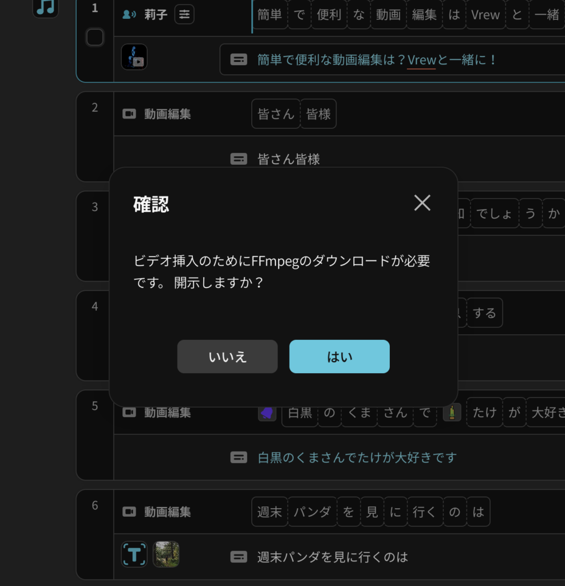Select word chip 行く in clip 6
The image size is (565, 586).
tap(425, 512)
